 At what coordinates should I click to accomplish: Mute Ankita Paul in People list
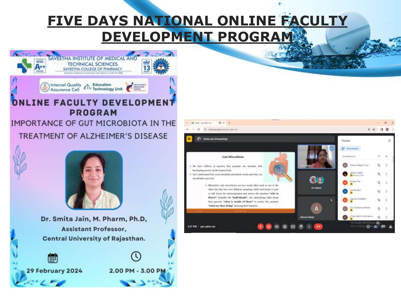click(x=379, y=191)
